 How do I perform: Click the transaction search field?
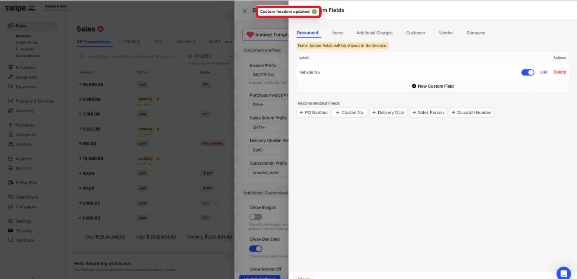pos(131,56)
